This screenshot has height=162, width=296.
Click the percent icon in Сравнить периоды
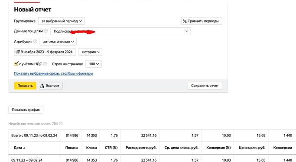(x=185, y=21)
